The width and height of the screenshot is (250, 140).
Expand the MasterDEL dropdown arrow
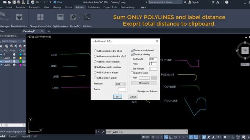tap(79, 17)
